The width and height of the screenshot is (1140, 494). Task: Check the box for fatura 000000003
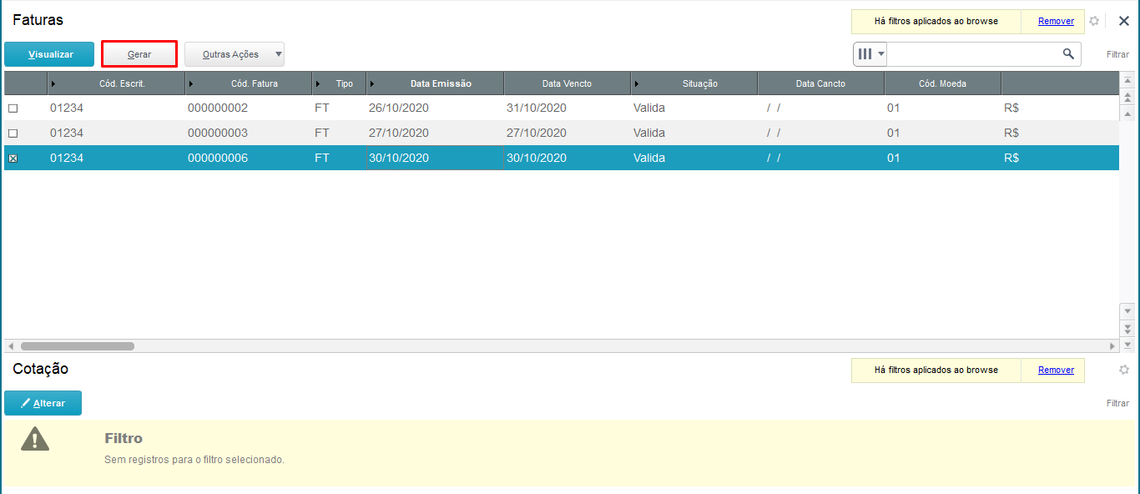click(x=13, y=134)
